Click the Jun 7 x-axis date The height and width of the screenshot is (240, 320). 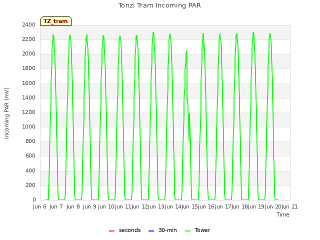pyautogui.click(x=56, y=206)
